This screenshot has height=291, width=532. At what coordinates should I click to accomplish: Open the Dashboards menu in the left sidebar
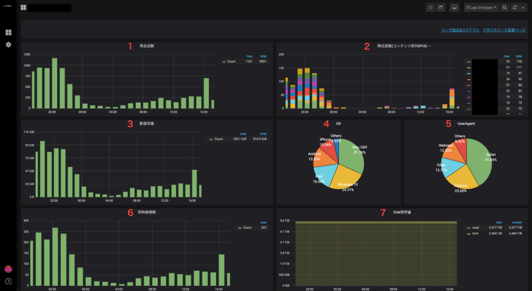(8, 33)
